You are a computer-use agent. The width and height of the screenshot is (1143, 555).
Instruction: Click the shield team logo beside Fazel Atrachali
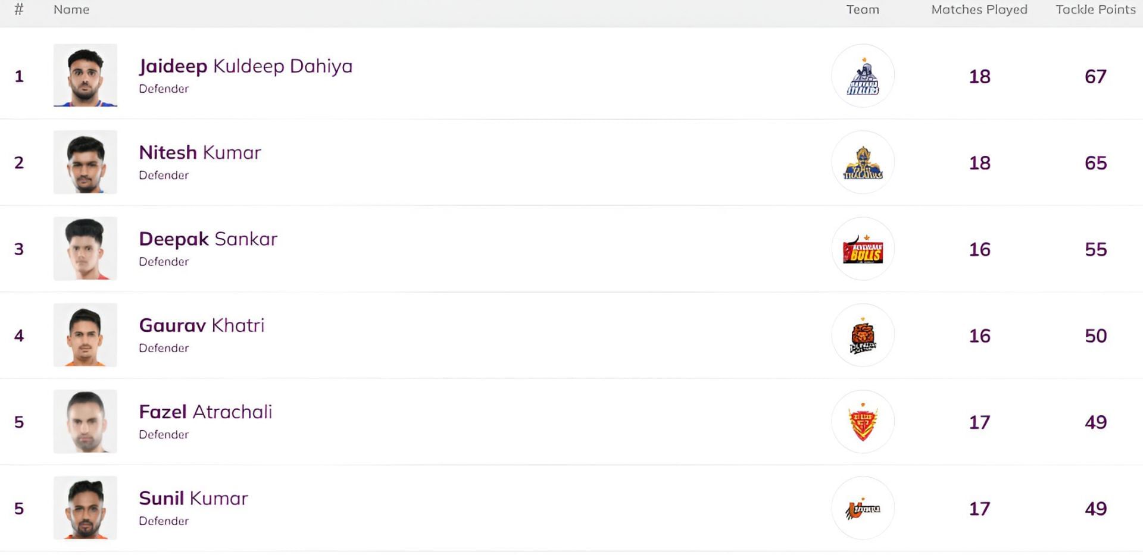point(863,422)
